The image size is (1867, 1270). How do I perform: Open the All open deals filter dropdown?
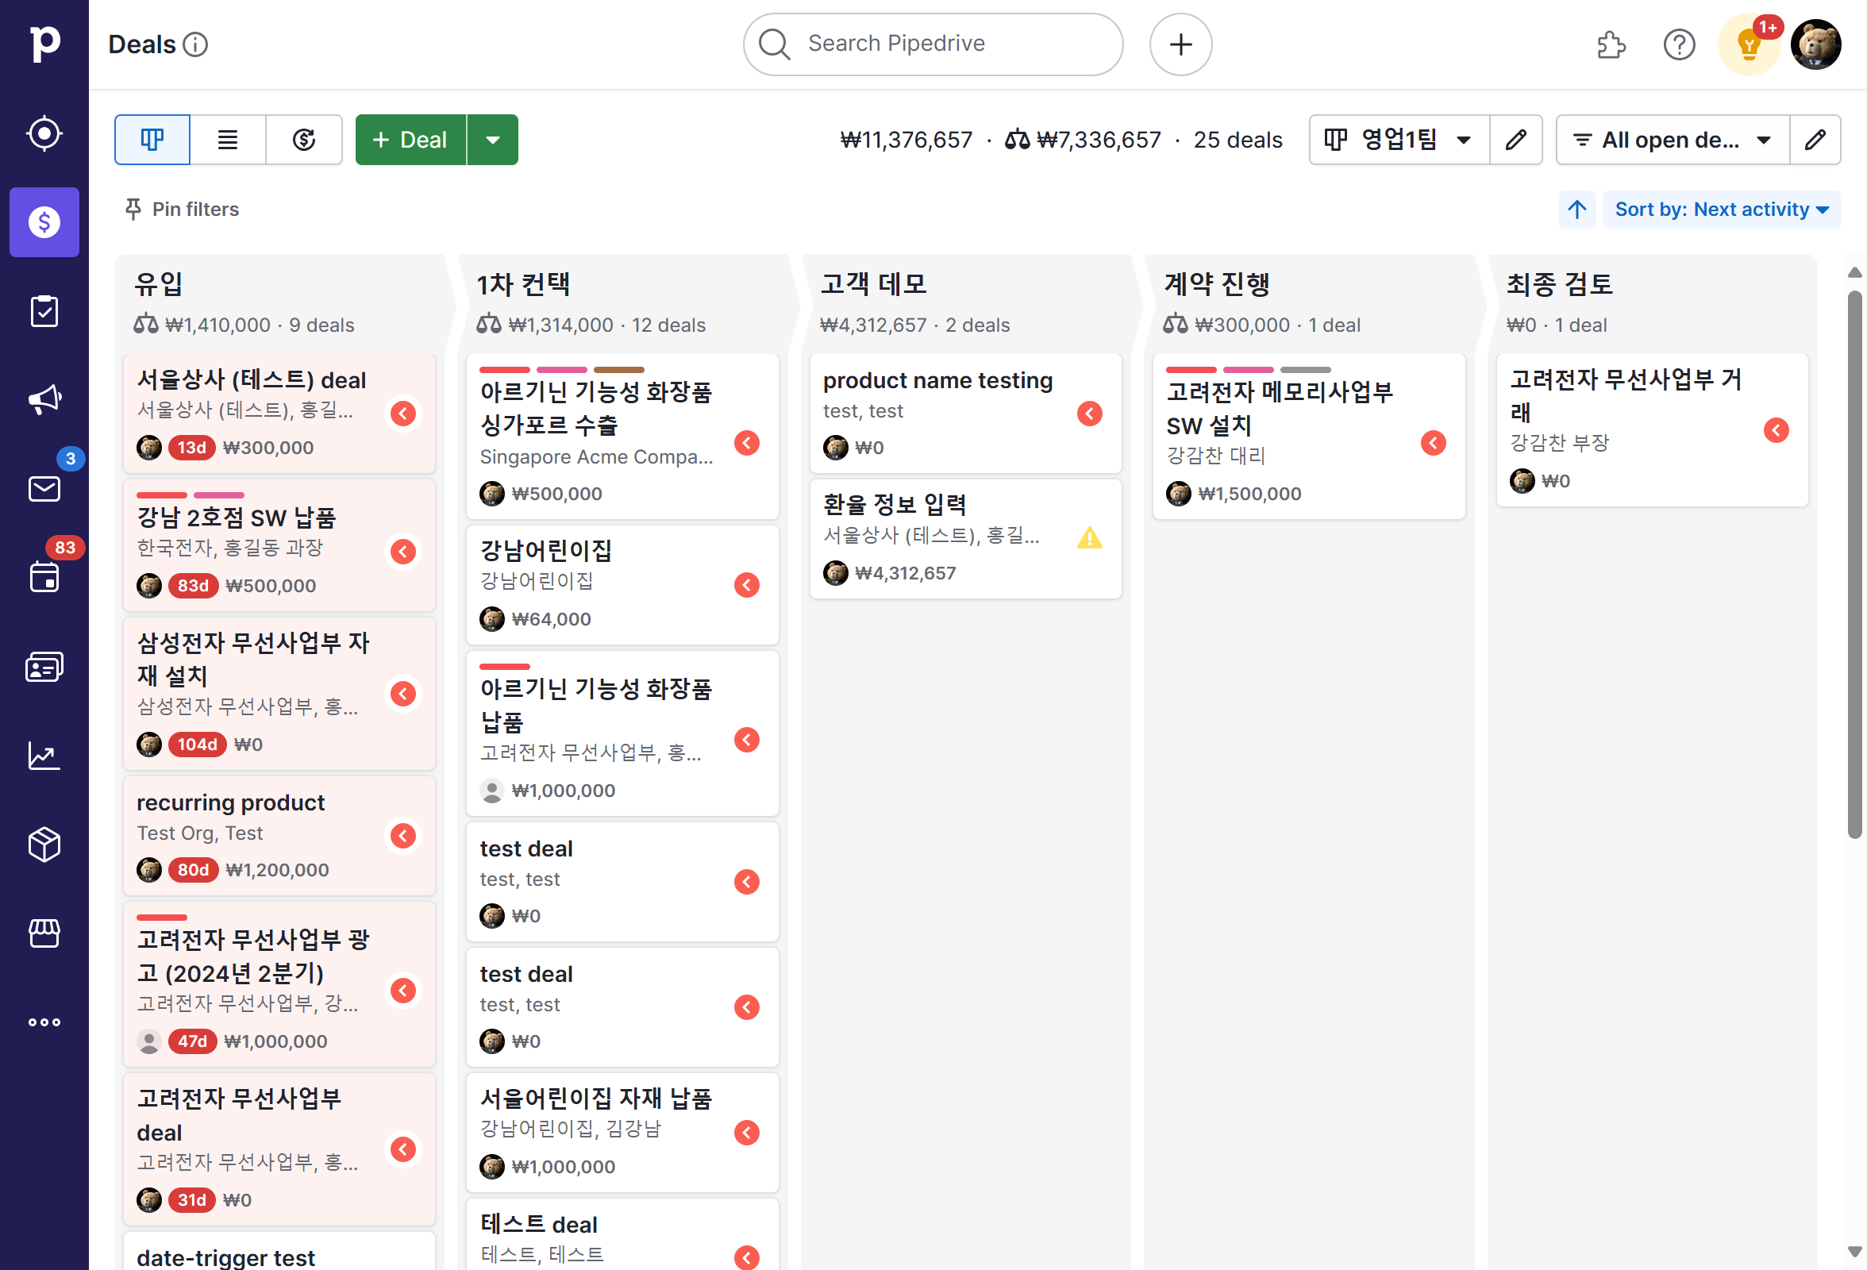point(1673,140)
